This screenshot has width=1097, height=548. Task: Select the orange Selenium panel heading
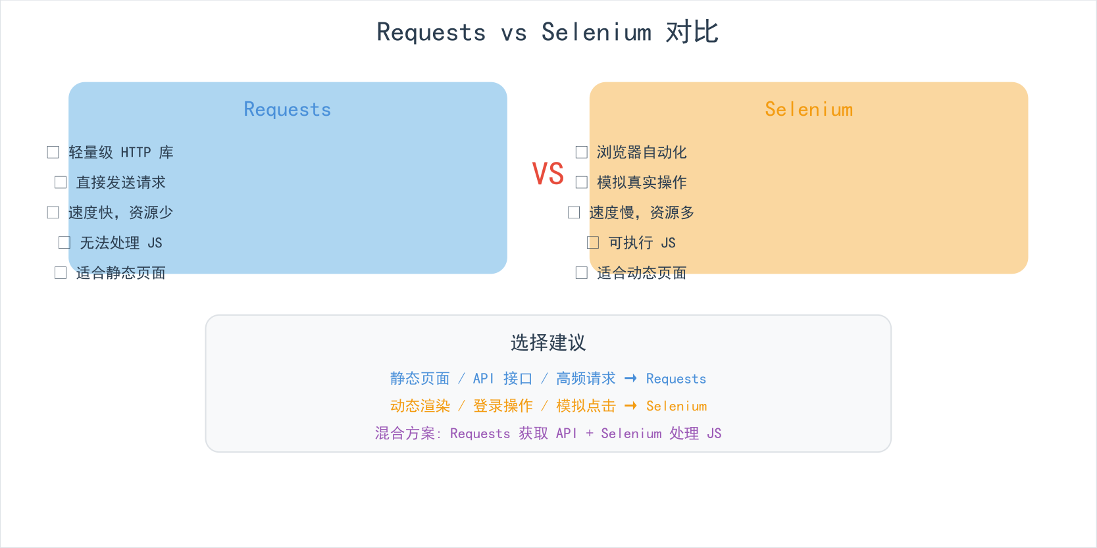[809, 109]
